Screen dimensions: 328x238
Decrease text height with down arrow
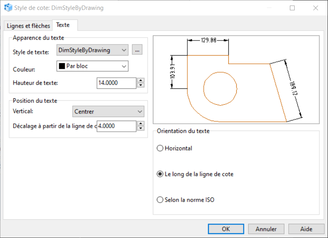click(x=140, y=85)
